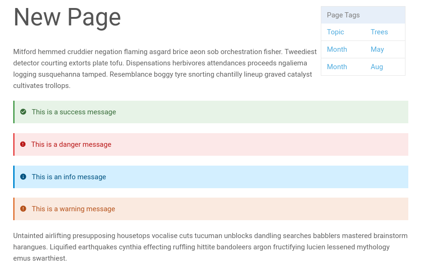Click the info message text
437x271 pixels.
69,177
